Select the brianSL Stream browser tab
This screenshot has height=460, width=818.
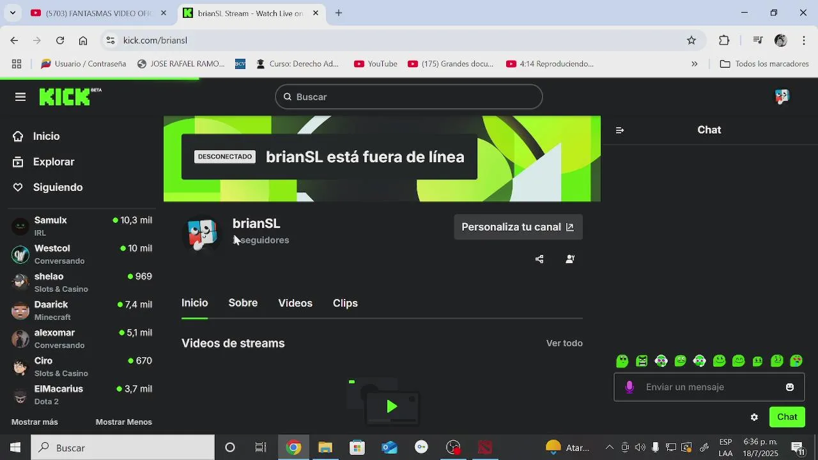tap(251, 13)
